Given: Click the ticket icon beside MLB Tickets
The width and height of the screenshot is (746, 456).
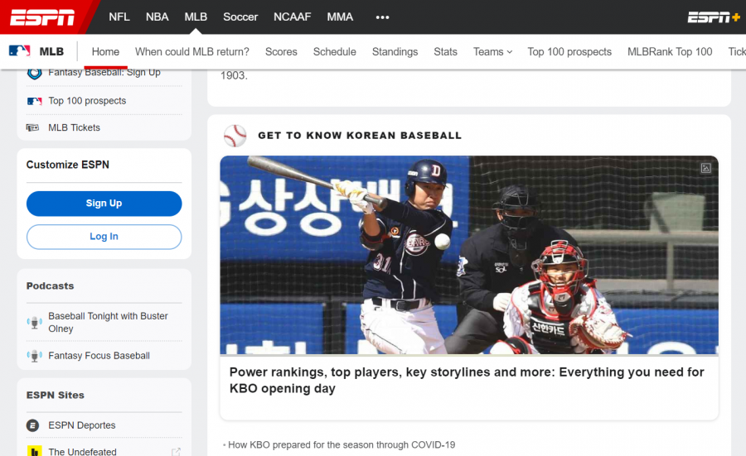Looking at the screenshot, I should point(32,127).
